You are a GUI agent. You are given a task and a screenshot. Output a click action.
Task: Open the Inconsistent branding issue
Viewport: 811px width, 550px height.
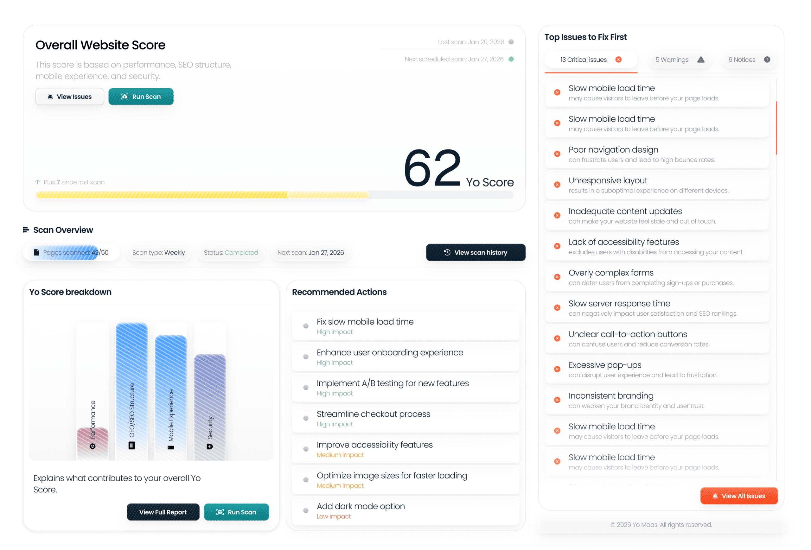(657, 400)
